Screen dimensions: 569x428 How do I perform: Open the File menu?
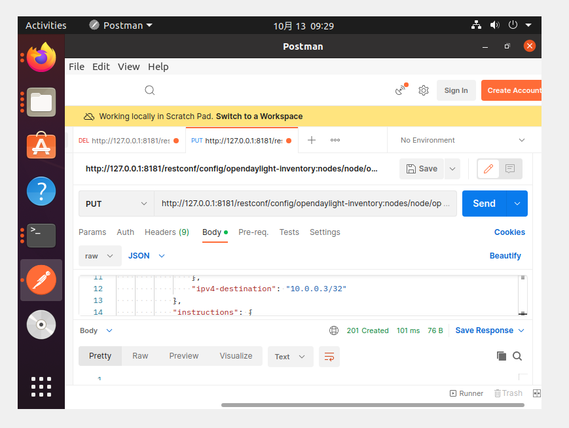pyautogui.click(x=77, y=67)
